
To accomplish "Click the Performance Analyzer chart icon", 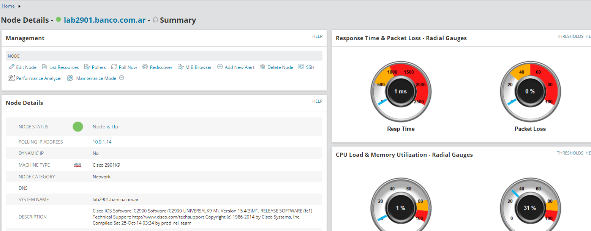I will point(11,78).
